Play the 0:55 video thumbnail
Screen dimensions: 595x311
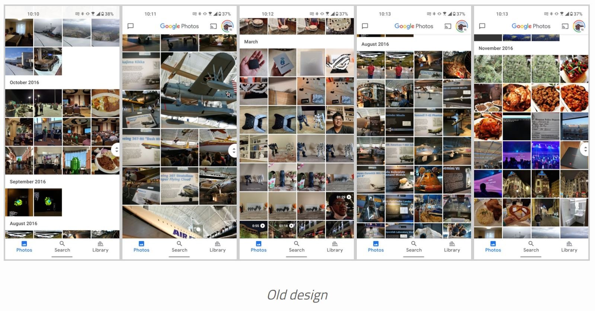253,229
